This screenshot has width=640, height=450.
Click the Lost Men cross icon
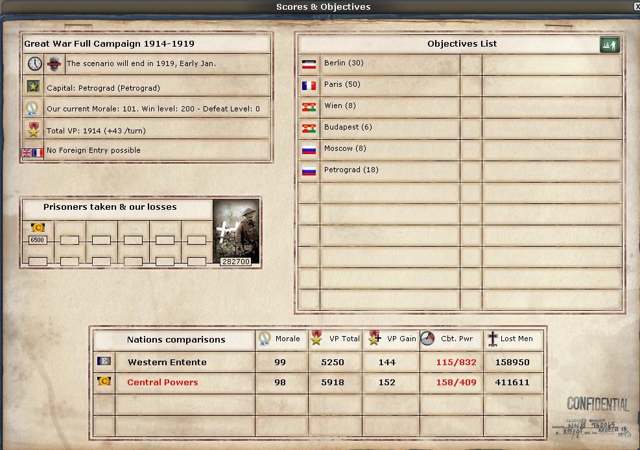click(492, 339)
